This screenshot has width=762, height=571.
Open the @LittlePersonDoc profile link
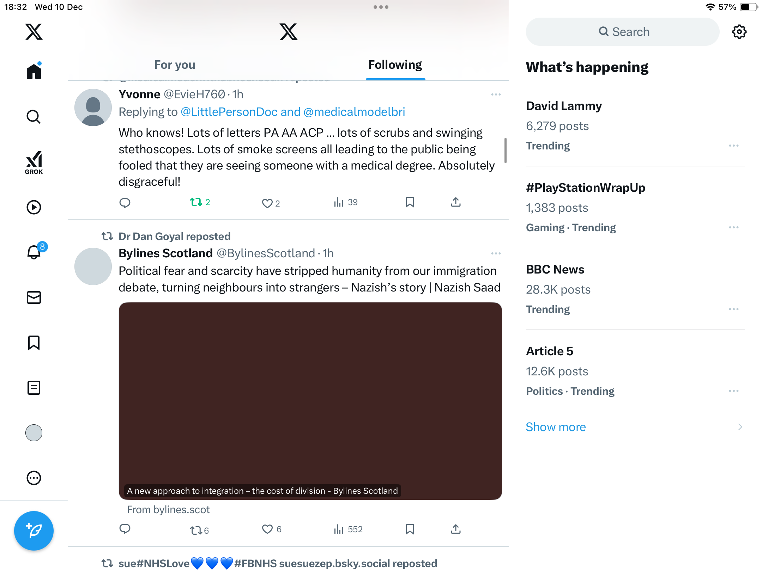pos(229,112)
